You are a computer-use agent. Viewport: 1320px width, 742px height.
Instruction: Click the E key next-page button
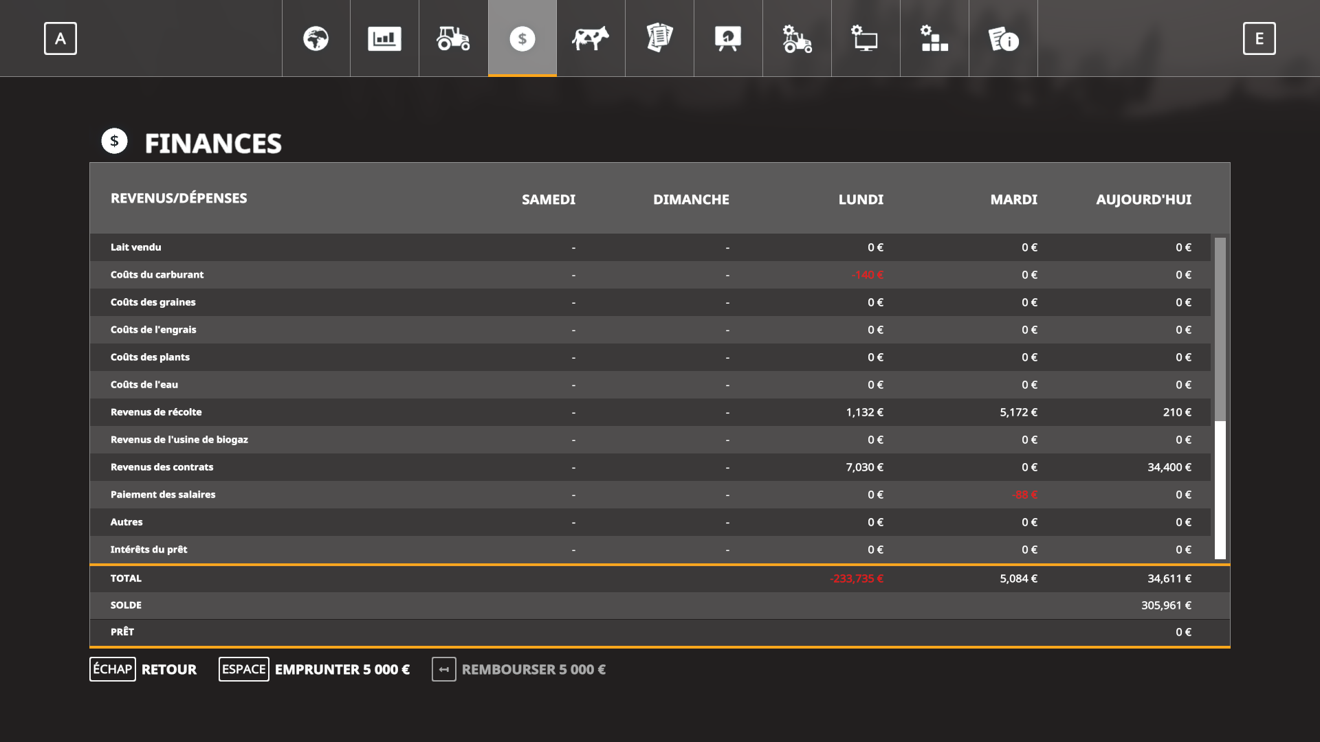tap(1259, 38)
